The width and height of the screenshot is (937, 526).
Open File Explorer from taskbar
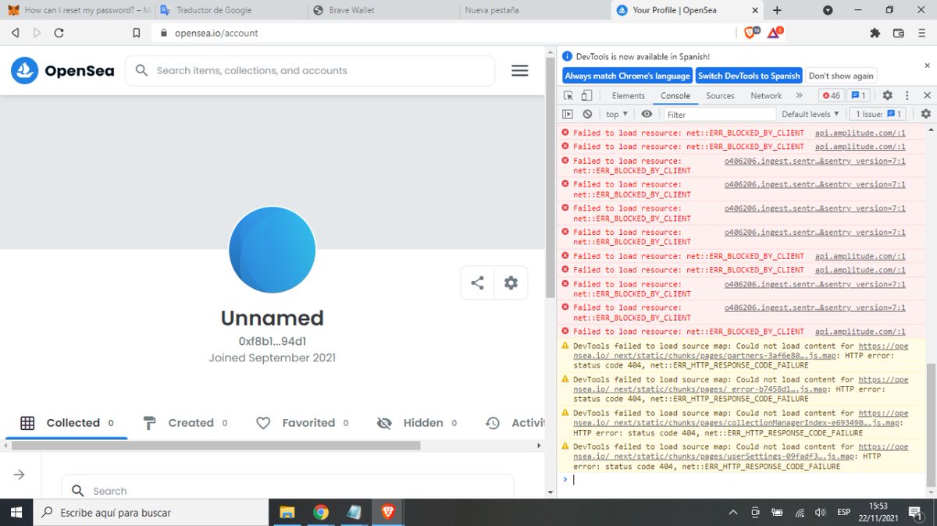pyautogui.click(x=287, y=513)
